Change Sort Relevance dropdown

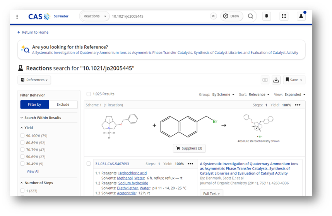pyautogui.click(x=259, y=94)
